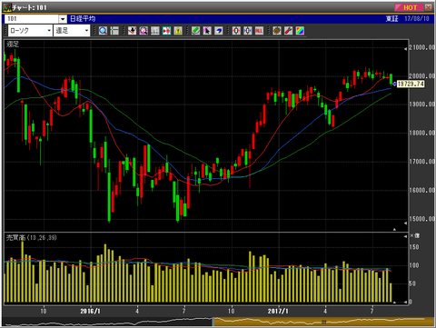The image size is (436, 328).
Task: Click the cyan icon with red arrows
Action: click(166, 31)
